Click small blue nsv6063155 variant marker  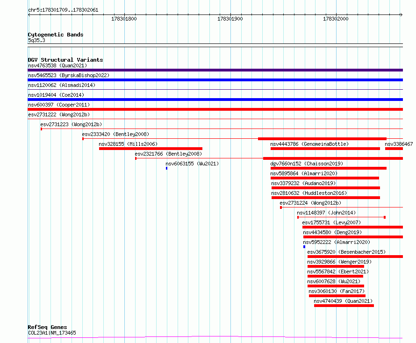coord(166,168)
